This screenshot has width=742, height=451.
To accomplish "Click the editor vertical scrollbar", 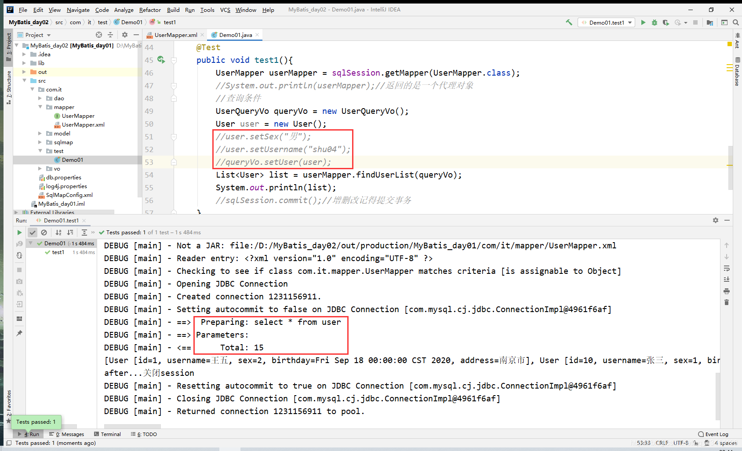I will (730, 168).
